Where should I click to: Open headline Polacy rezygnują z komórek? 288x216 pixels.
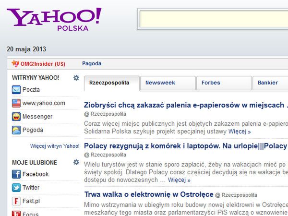(x=186, y=146)
